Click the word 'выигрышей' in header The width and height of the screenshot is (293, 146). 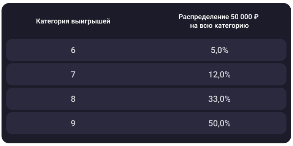tap(91, 22)
